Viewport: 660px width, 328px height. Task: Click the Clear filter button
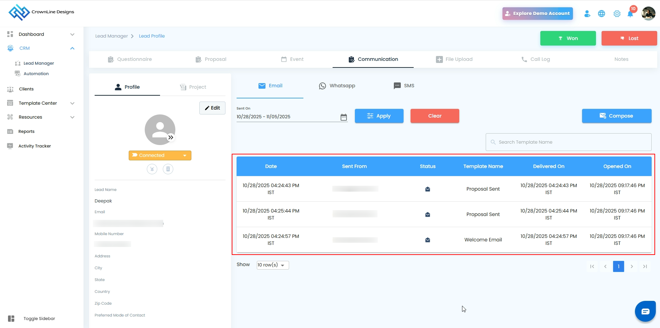point(435,116)
